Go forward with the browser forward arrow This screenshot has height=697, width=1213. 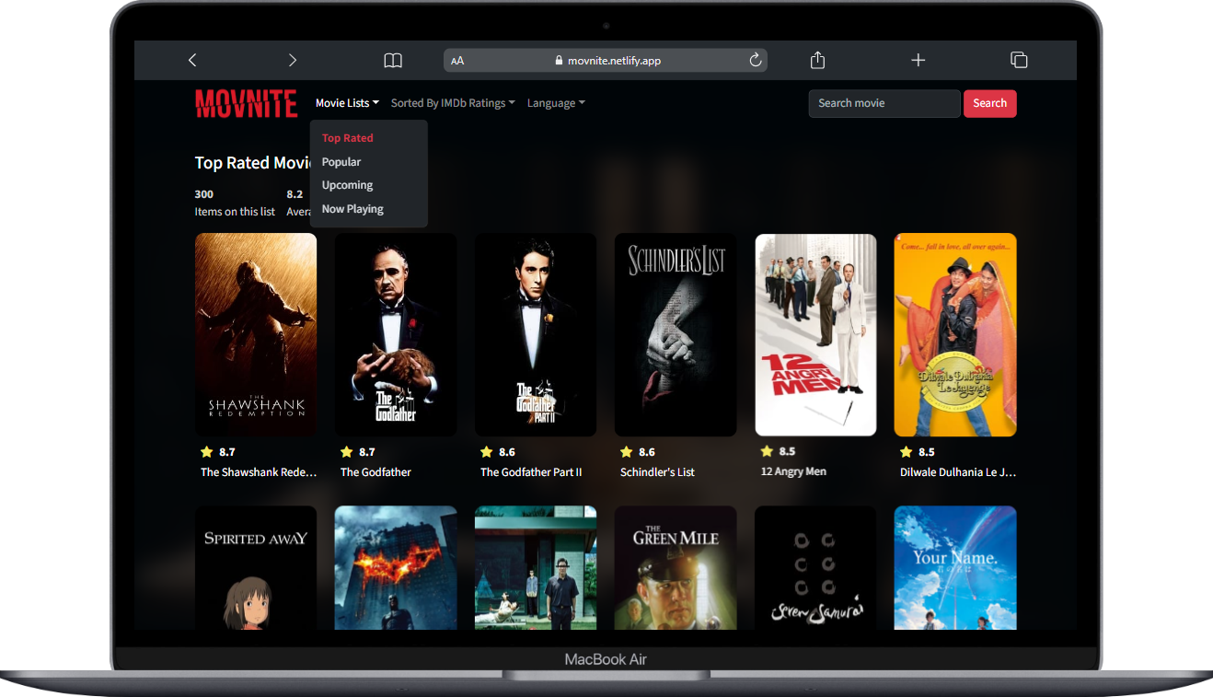[293, 60]
